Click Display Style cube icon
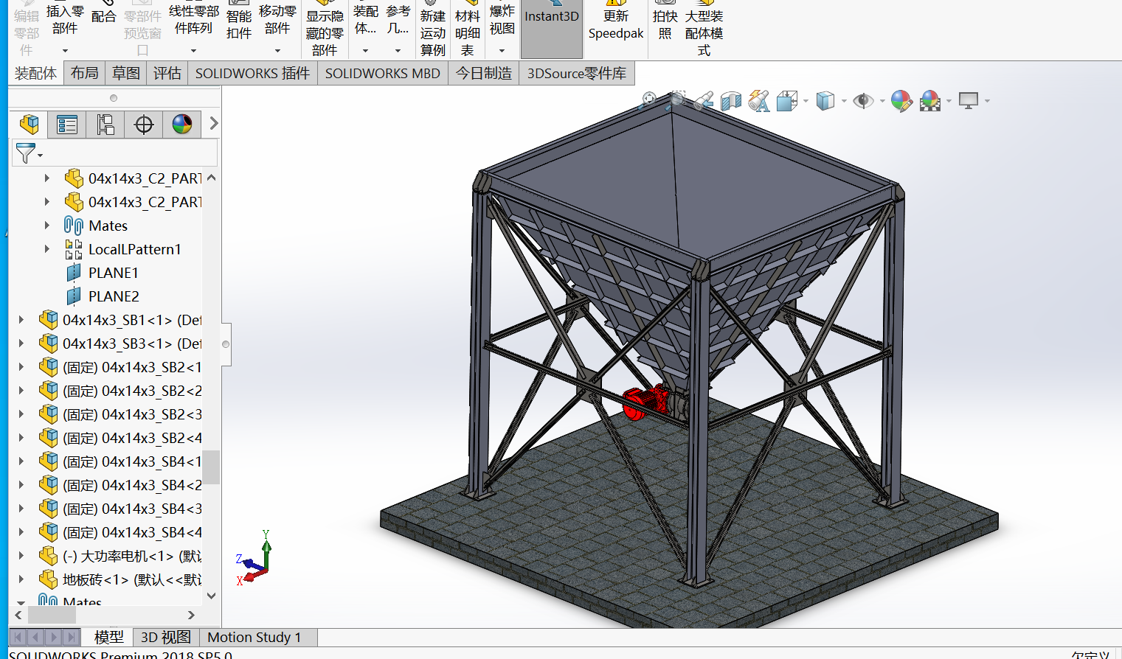1122x659 pixels. pos(825,100)
